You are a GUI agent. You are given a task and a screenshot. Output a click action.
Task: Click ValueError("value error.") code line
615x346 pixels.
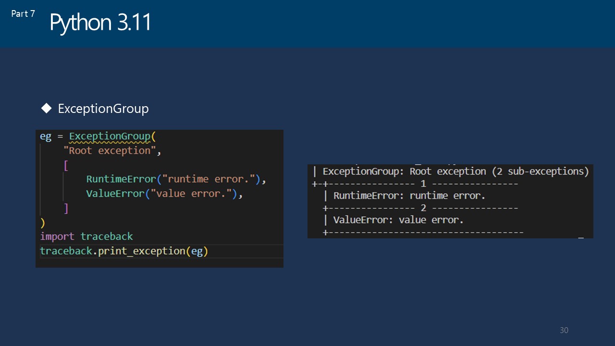[x=164, y=194]
